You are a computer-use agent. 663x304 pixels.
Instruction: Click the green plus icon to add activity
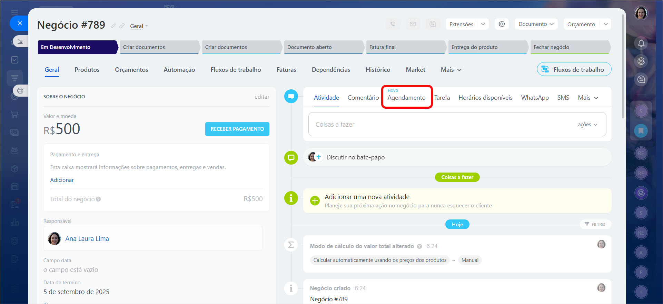click(x=315, y=201)
